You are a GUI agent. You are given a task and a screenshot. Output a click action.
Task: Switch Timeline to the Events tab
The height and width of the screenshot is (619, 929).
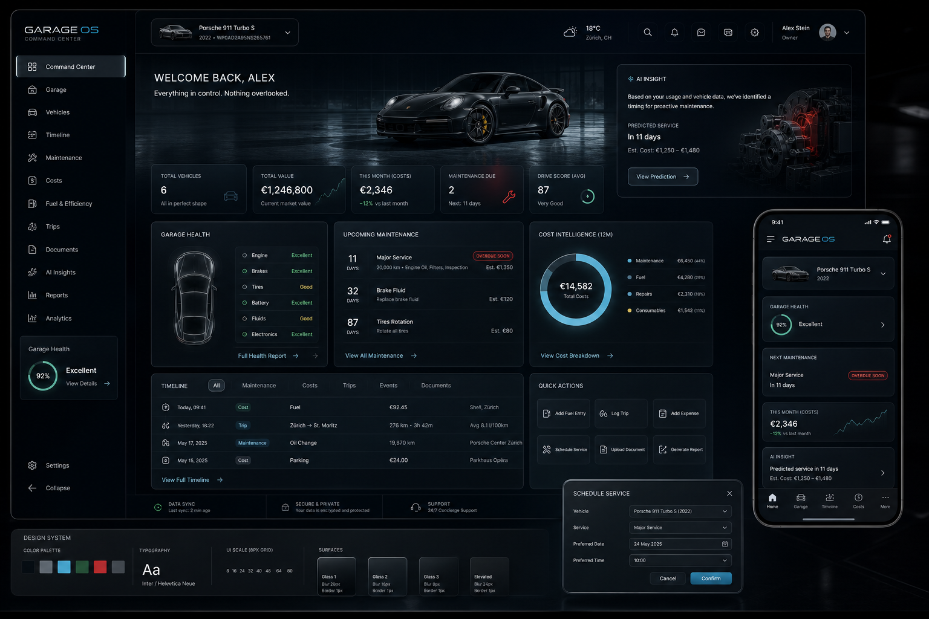tap(388, 386)
